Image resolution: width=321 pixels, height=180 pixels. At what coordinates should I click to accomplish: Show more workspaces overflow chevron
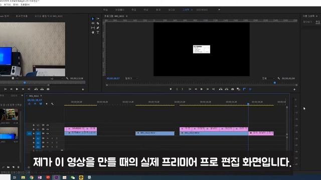[219, 10]
